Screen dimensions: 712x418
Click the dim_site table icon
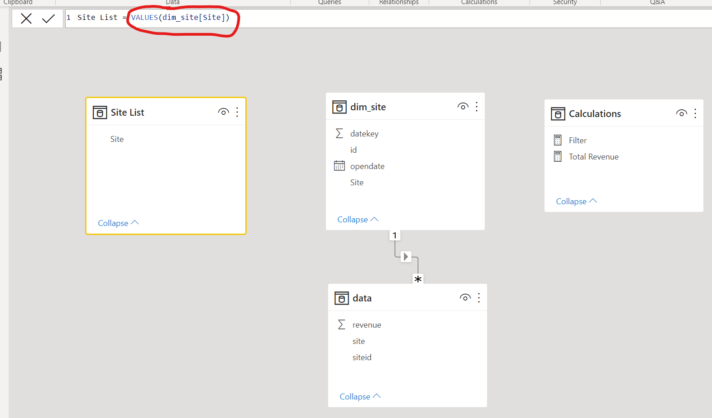[339, 107]
